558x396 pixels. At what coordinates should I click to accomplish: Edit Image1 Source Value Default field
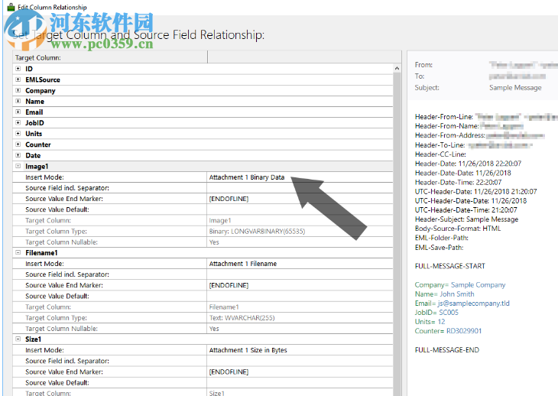pyautogui.click(x=300, y=209)
